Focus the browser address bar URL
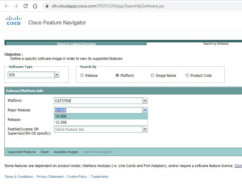242x187 pixels. pos(108,6)
